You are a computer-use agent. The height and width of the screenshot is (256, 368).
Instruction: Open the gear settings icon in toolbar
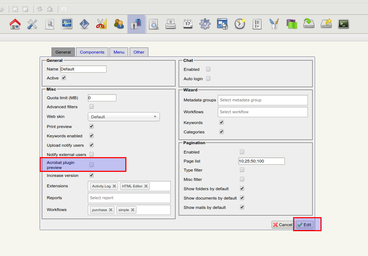[x=205, y=24]
